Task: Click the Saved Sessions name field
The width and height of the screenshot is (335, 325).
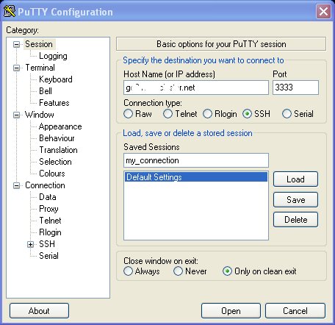Action: (196, 160)
